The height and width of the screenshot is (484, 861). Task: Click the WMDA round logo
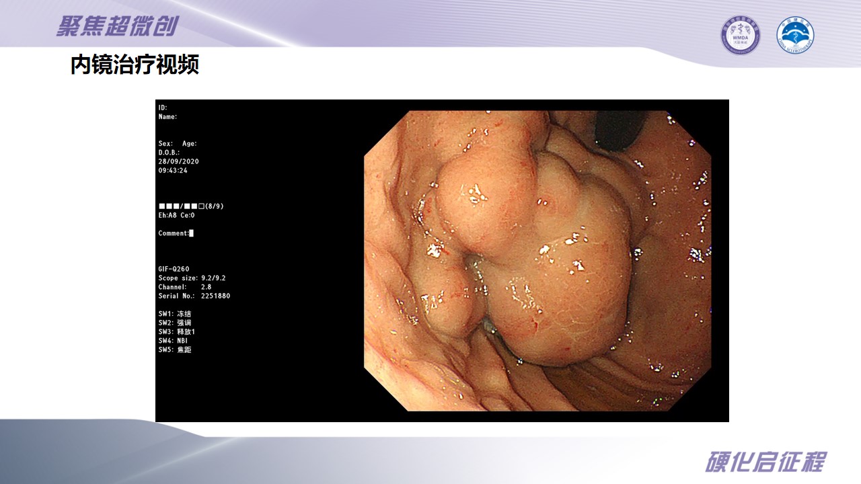741,36
